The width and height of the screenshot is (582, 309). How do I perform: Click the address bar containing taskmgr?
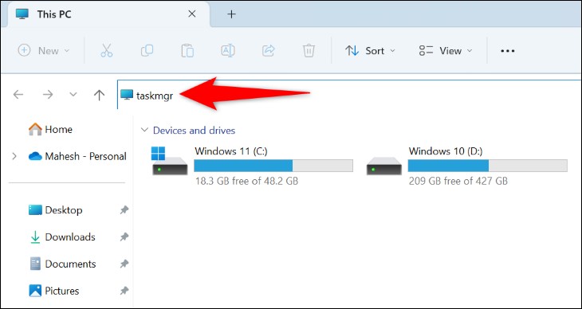[349, 95]
